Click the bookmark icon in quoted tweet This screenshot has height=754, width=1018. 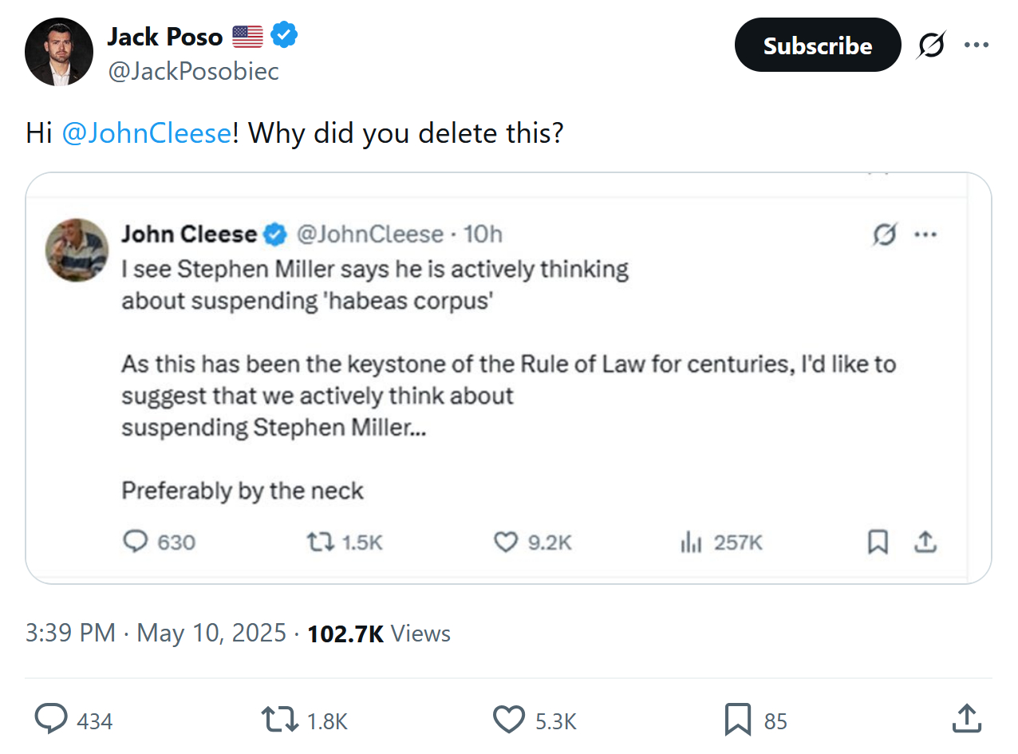coord(878,543)
